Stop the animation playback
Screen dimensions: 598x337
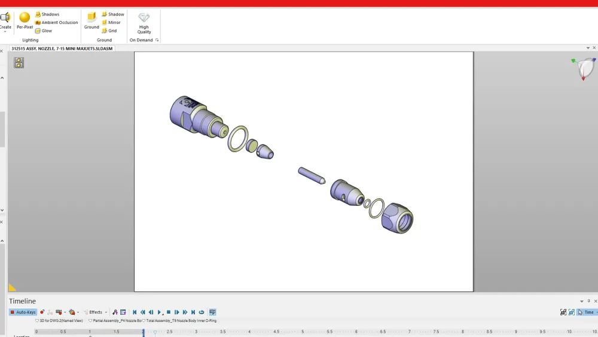click(169, 312)
